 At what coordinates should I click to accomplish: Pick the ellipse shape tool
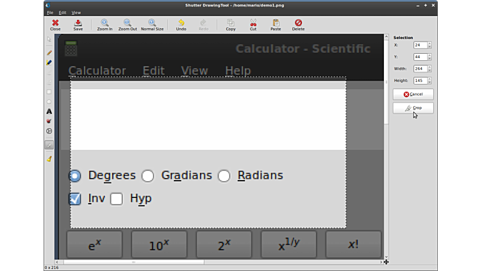pos(49,101)
